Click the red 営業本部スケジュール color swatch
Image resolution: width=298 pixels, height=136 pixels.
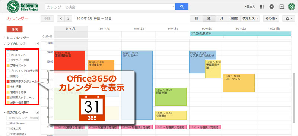[8, 81]
